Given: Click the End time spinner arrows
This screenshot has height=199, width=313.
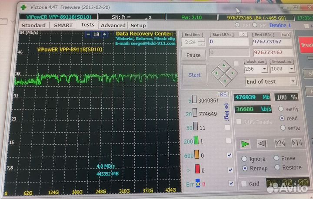Looking at the screenshot, I should pos(202,42).
